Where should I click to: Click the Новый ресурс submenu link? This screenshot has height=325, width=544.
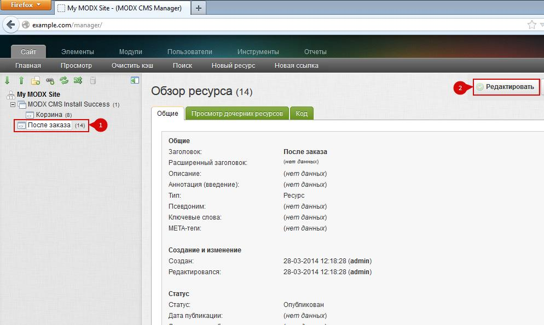coord(233,66)
